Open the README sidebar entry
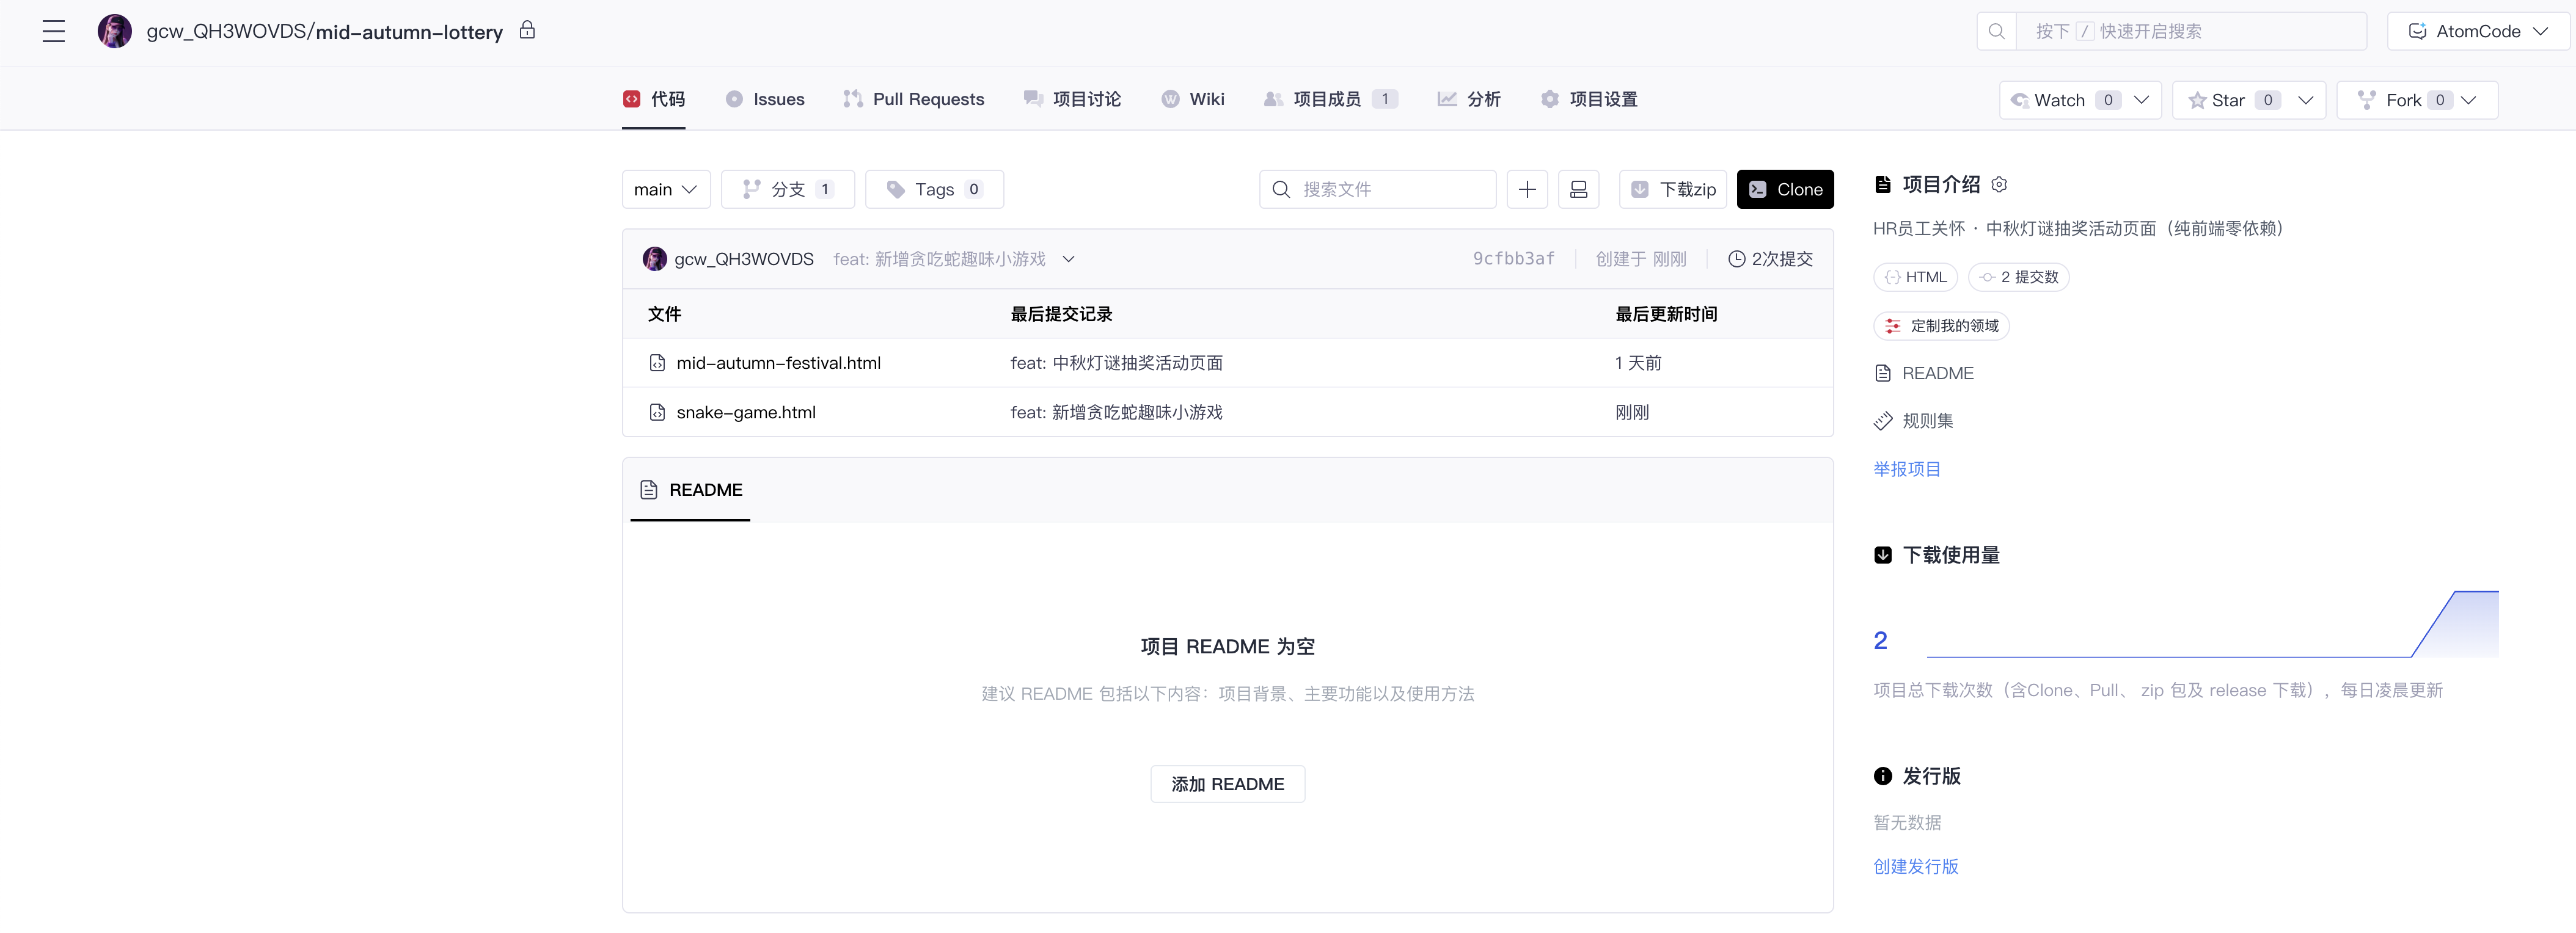 point(1923,374)
